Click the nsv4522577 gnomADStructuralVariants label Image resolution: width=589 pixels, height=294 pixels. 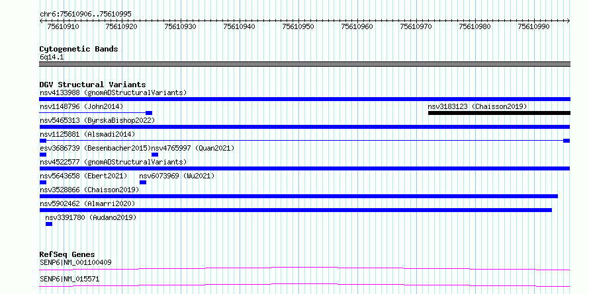[x=113, y=162]
